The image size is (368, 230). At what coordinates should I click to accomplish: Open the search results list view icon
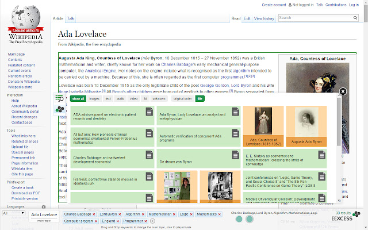[59, 98]
